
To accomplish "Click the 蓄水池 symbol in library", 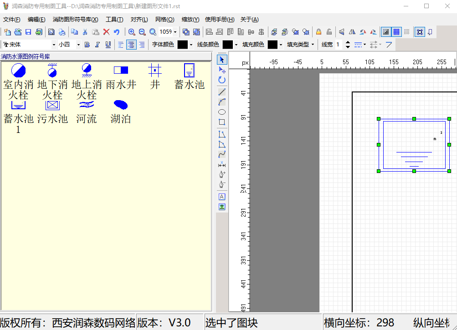I will 189,76.
